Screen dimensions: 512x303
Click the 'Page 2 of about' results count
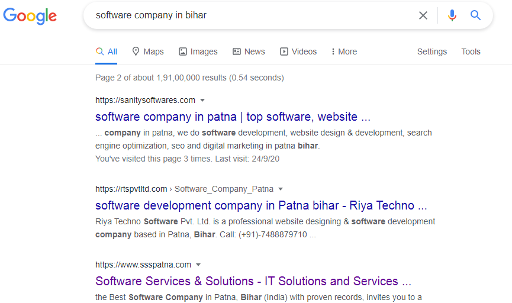[189, 78]
